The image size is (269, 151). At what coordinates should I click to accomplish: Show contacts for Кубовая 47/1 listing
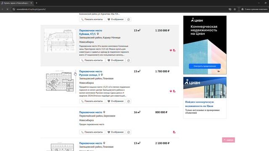[x=92, y=60]
